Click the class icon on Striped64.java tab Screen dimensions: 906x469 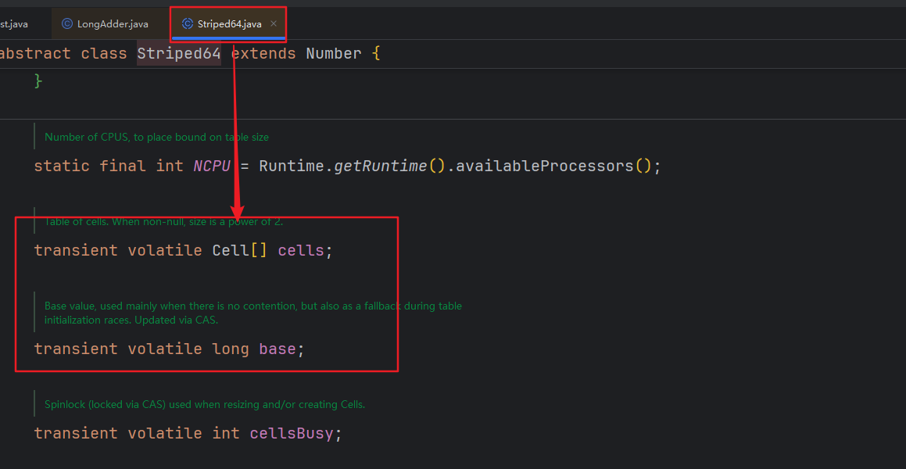click(188, 24)
